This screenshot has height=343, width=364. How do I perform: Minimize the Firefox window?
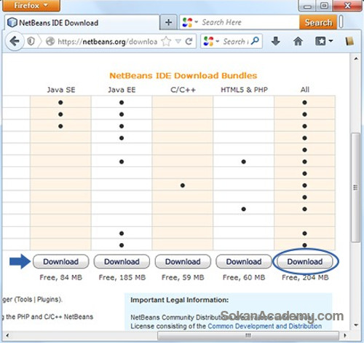pyautogui.click(x=307, y=6)
